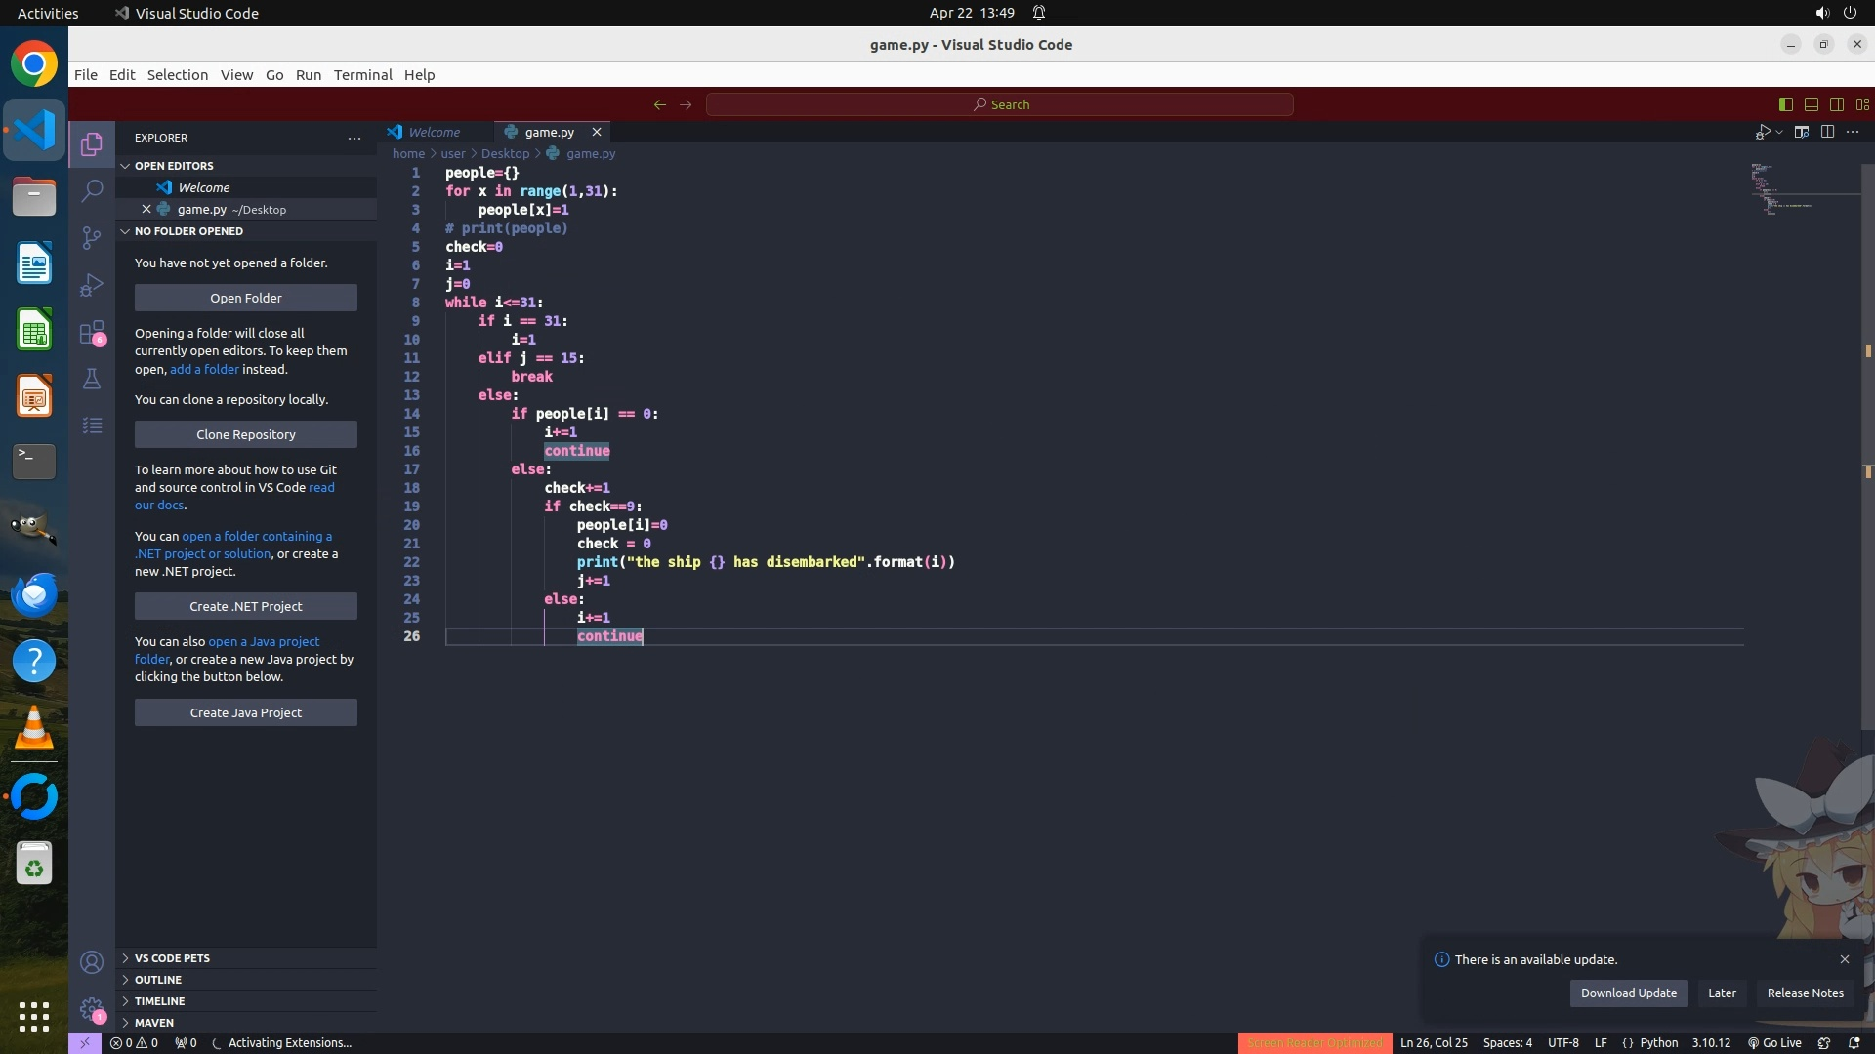This screenshot has height=1054, width=1875.
Task: Open the Testing flask icon
Action: [x=92, y=379]
